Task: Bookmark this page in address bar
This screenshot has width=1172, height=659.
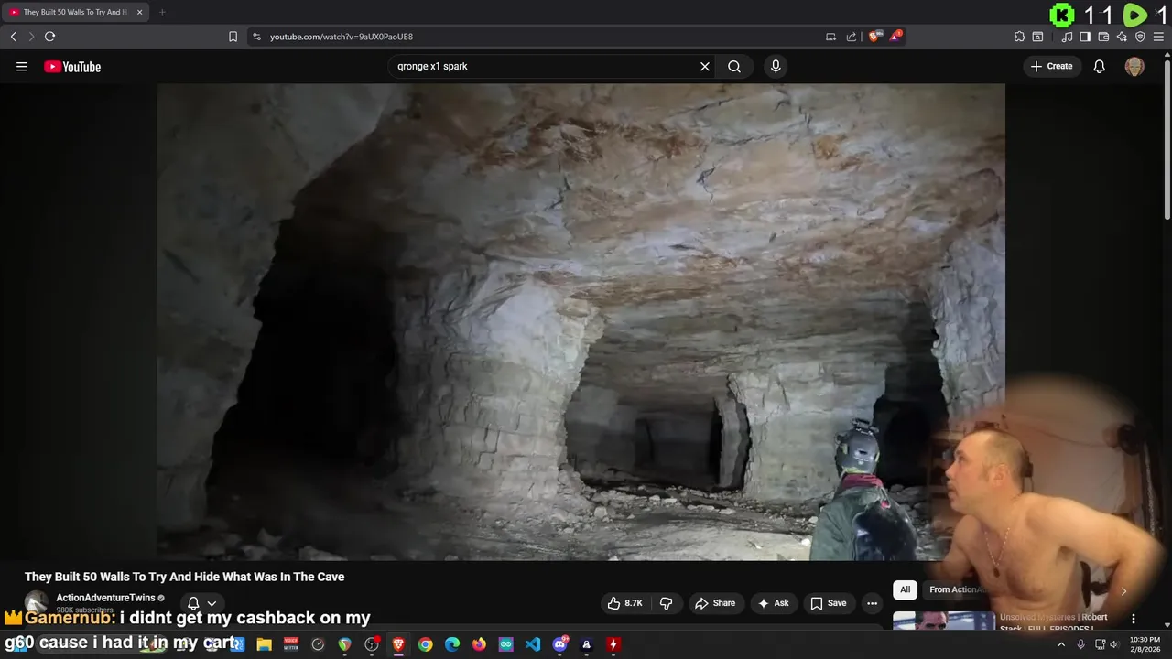Action: 233,37
